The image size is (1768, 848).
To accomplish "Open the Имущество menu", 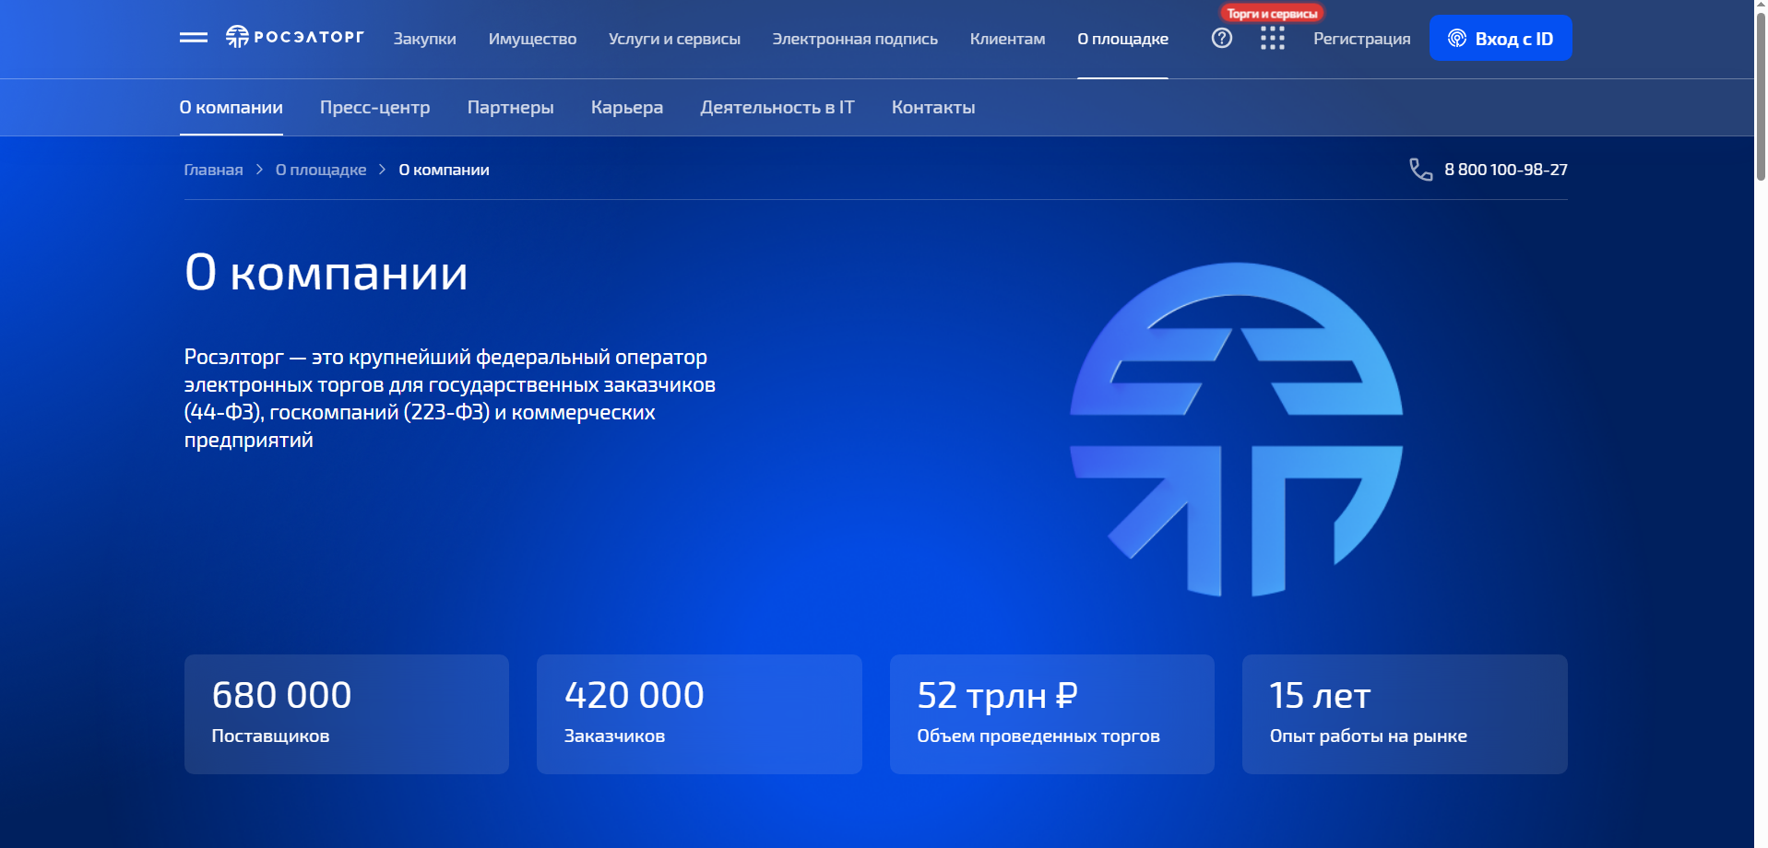I will click(532, 39).
